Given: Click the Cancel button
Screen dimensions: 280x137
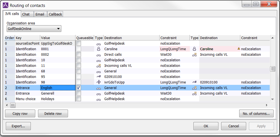Looking at the screenshot, I should [234, 126].
